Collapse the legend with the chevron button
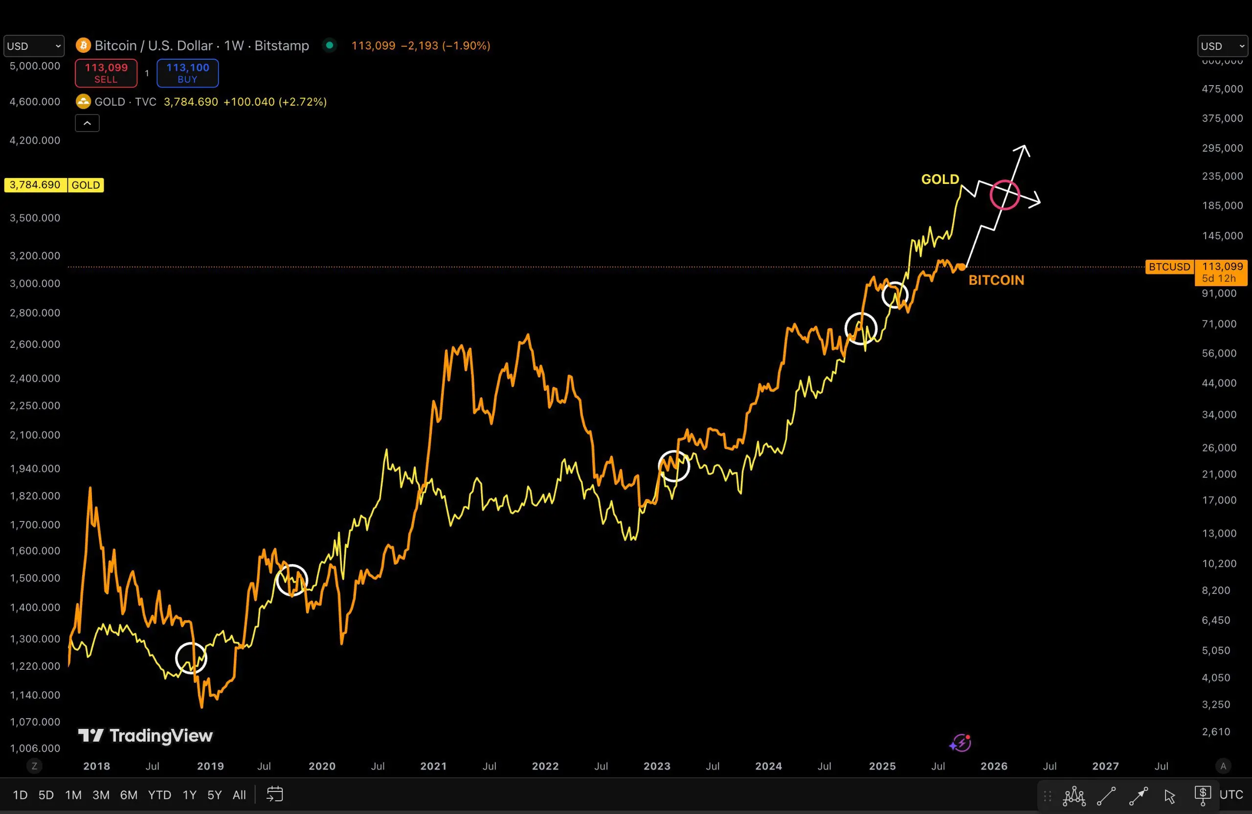1252x814 pixels. click(x=88, y=123)
